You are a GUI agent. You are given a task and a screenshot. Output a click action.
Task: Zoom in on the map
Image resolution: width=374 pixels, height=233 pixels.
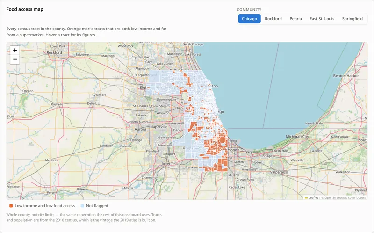tap(15, 50)
